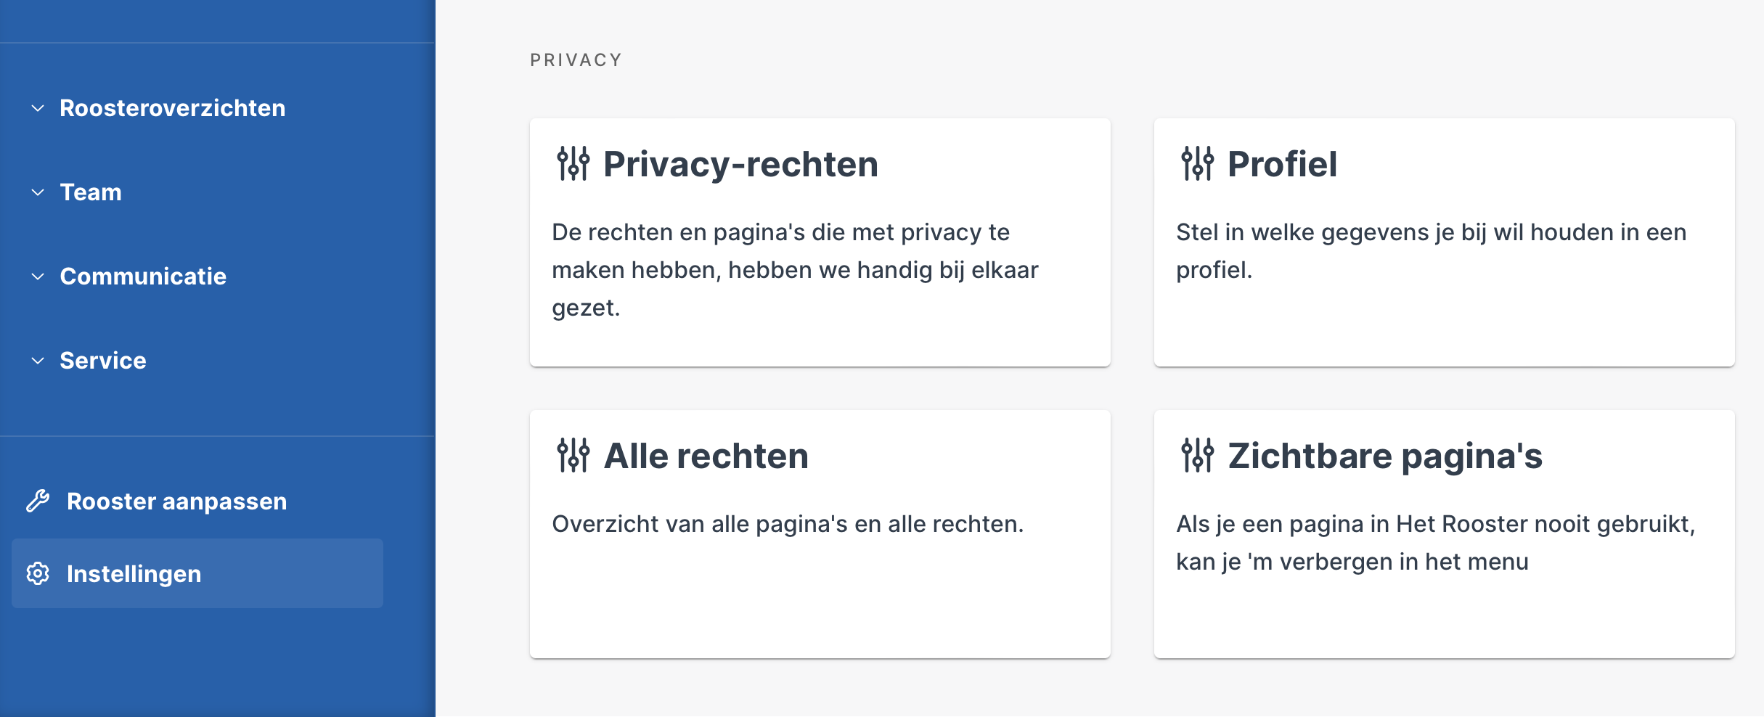Open the Team menu section
Image resolution: width=1764 pixels, height=717 pixels.
(x=91, y=192)
